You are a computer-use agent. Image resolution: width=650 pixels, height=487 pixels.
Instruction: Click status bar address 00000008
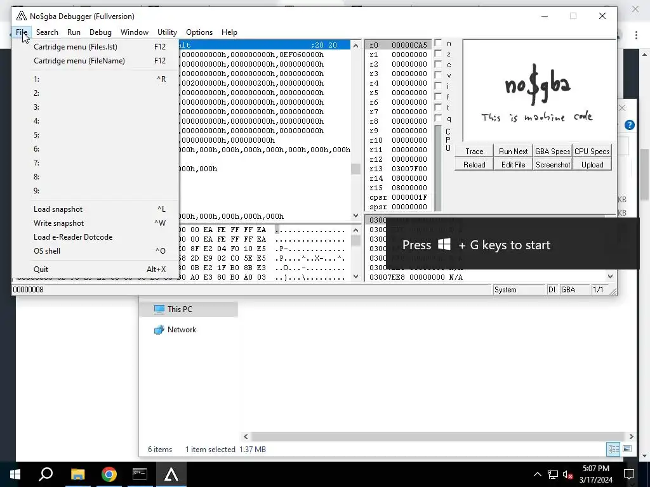28,289
